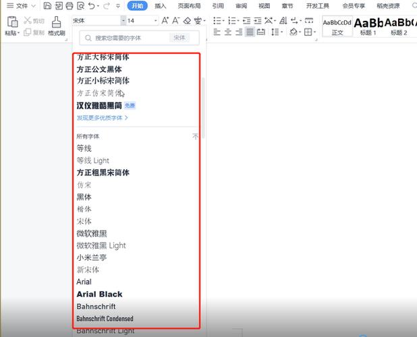Click the bullet list icon

(x=217, y=20)
